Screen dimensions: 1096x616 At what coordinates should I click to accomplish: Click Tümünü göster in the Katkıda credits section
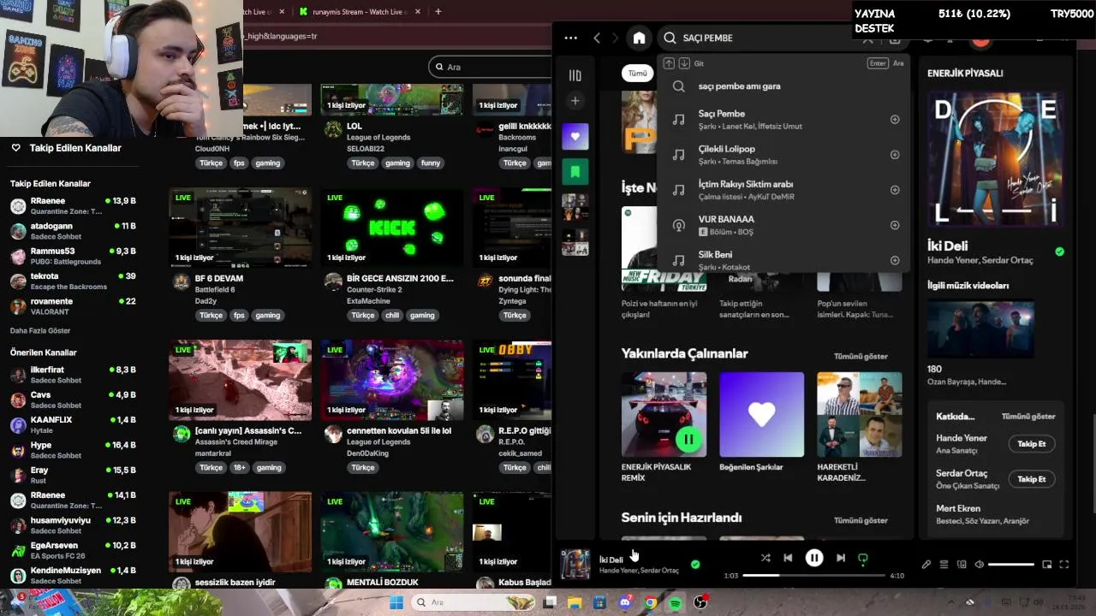click(x=1028, y=417)
